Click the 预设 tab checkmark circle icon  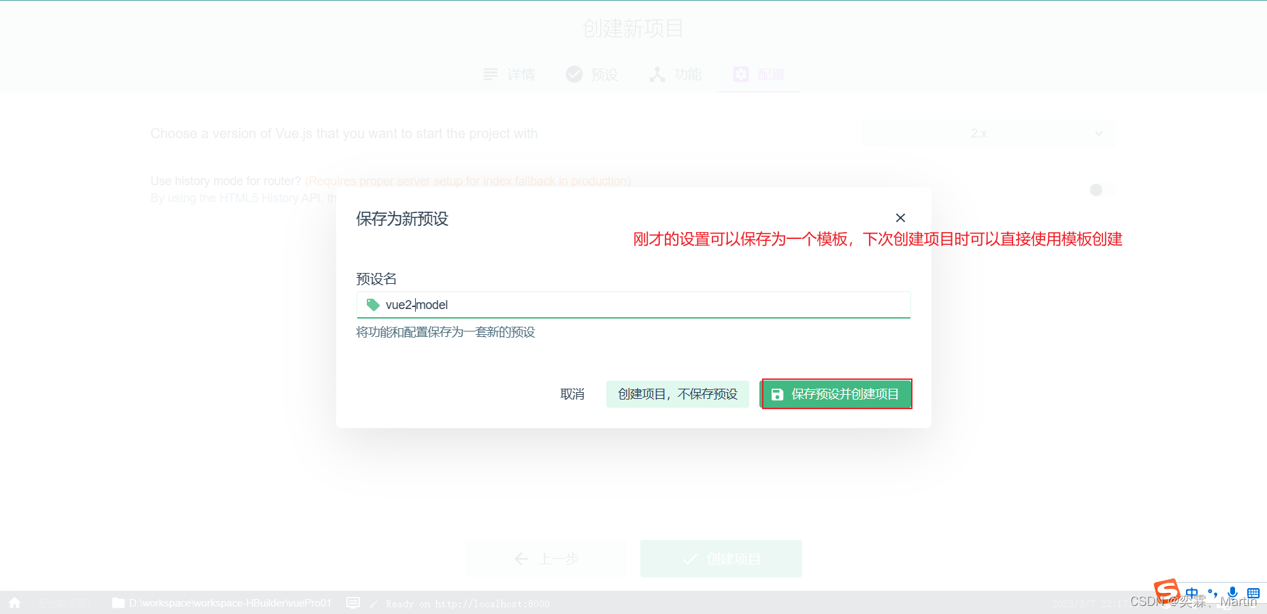(x=574, y=74)
